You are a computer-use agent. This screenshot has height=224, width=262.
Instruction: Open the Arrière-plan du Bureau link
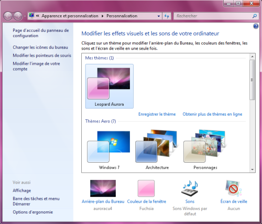click(103, 201)
